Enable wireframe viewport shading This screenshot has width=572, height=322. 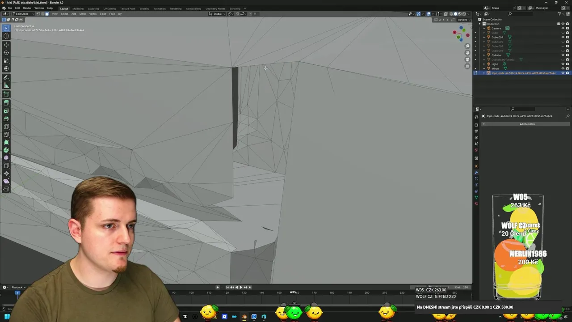(x=451, y=14)
